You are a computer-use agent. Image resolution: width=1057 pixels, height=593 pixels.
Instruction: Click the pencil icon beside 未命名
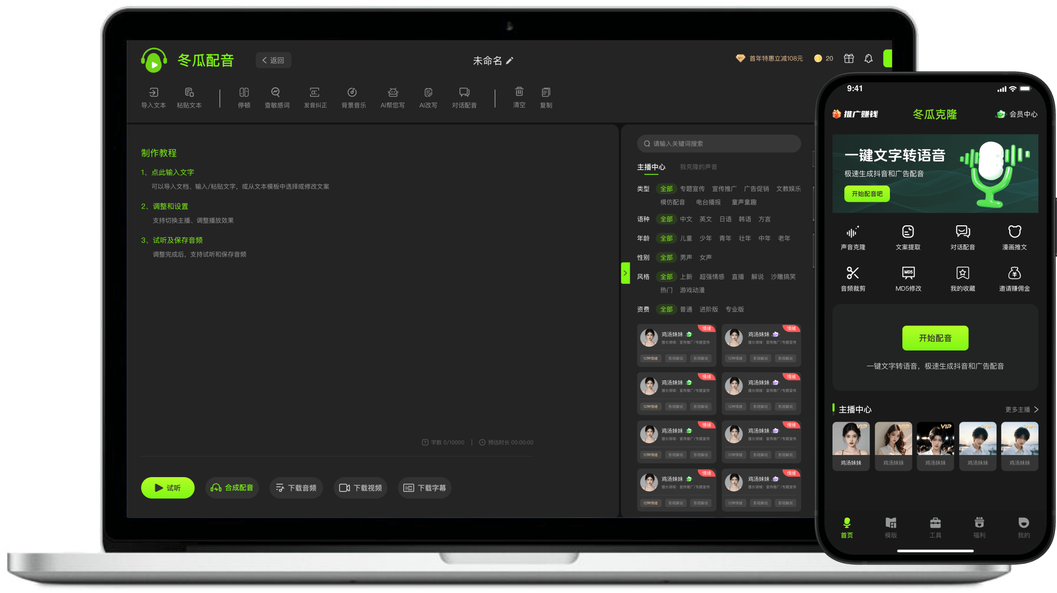pyautogui.click(x=510, y=60)
